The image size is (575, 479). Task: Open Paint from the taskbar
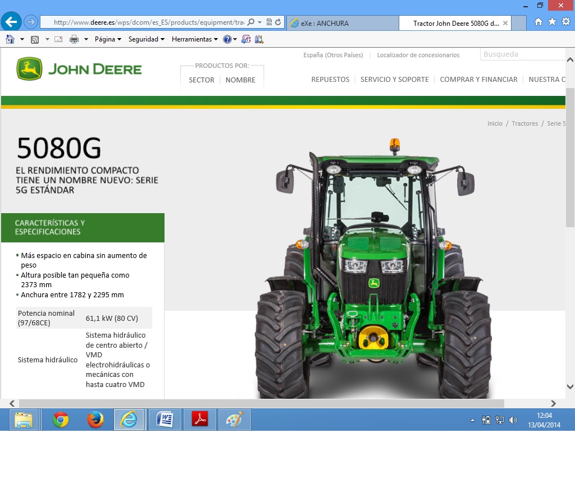tap(235, 420)
